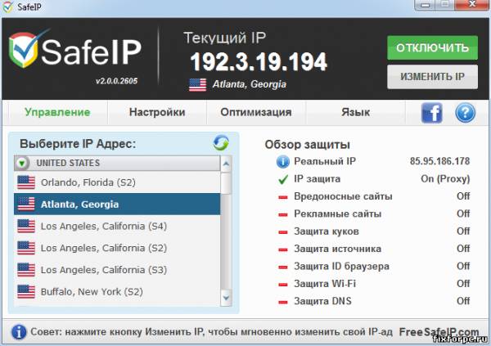Viewport: 491px width, 346px height.
Task: Open the Язык tab
Action: click(355, 112)
